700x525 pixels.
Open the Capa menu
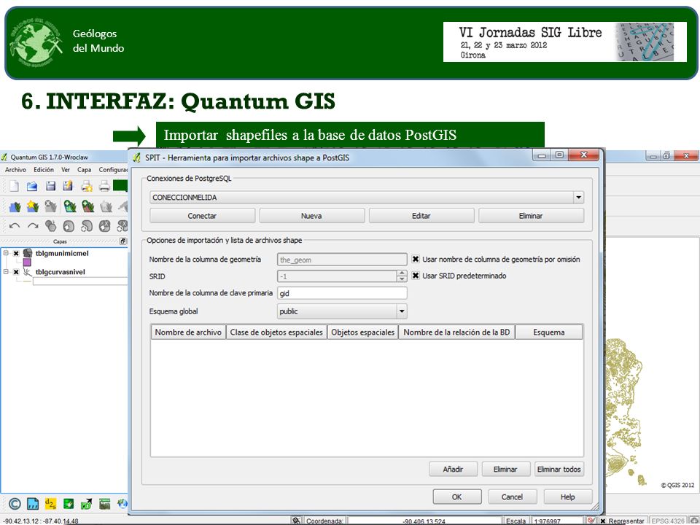[85, 170]
